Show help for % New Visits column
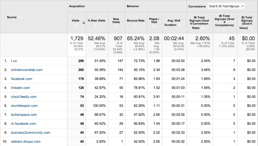Screen dimensions: 258x146 (x=96, y=25)
